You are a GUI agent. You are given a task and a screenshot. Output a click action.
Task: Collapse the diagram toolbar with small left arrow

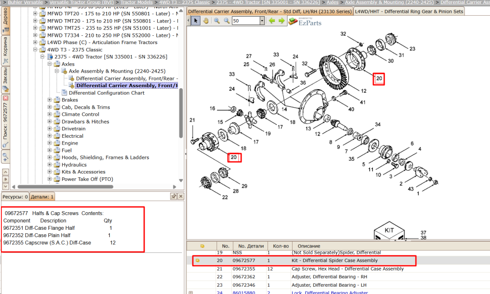click(x=189, y=21)
